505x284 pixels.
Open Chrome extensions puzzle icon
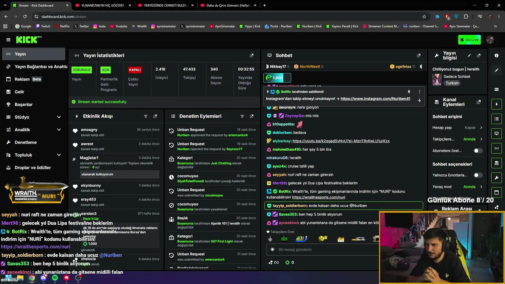coord(466,17)
